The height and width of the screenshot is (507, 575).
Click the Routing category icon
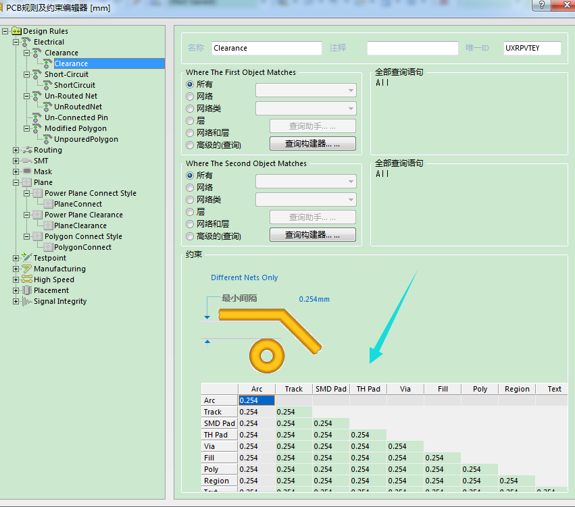pos(27,150)
